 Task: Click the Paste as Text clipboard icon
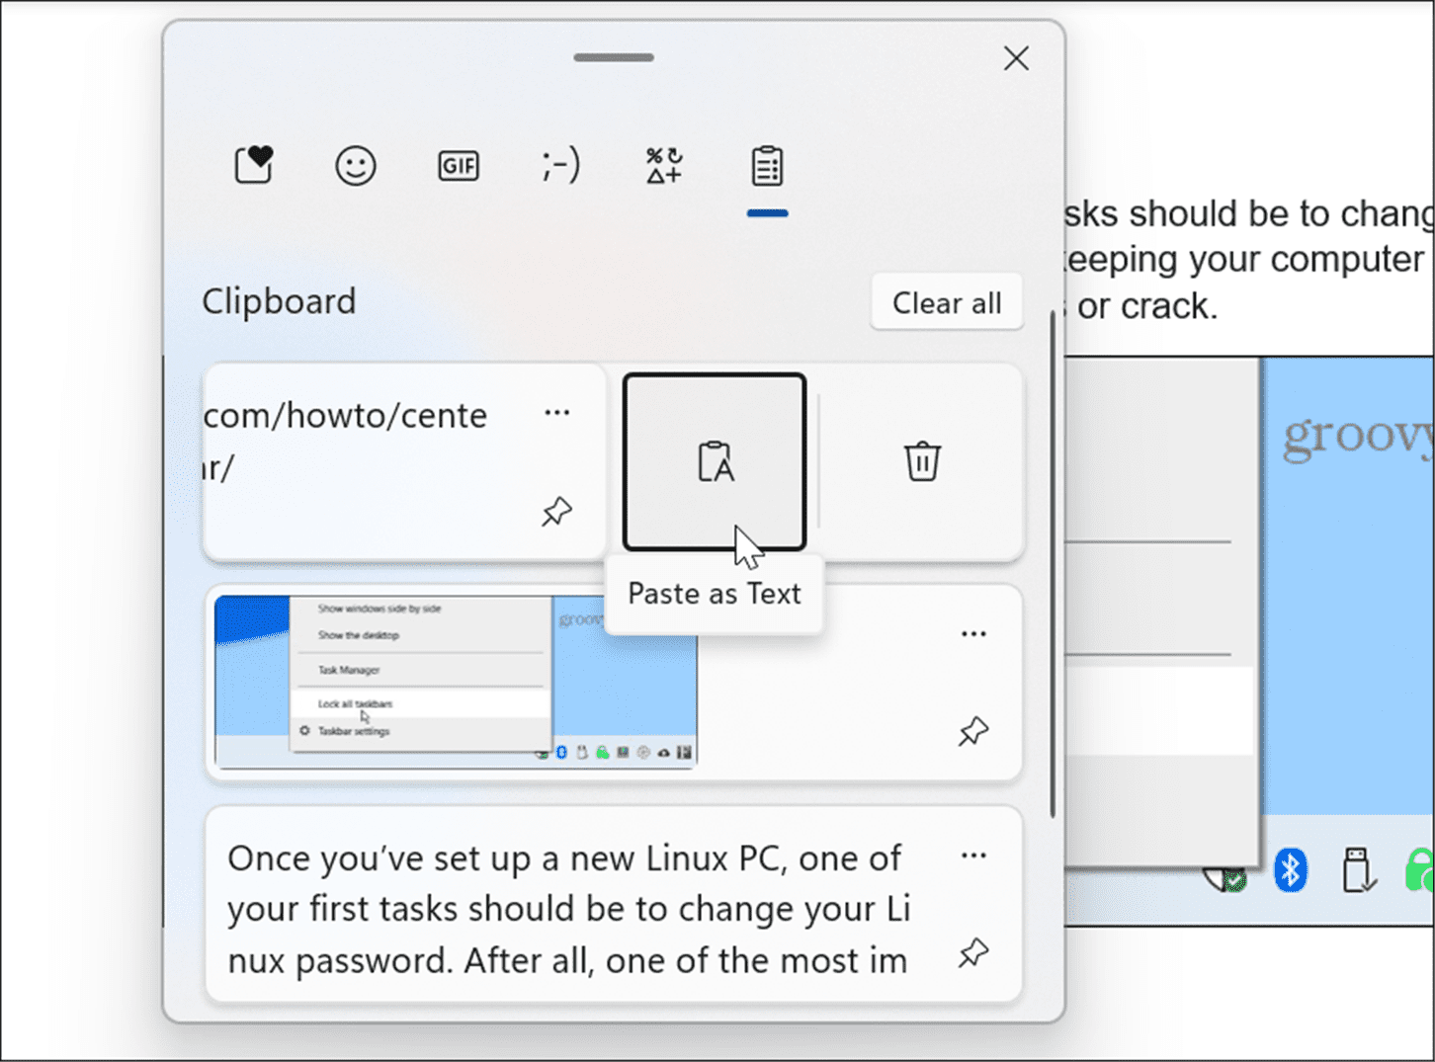click(x=714, y=460)
